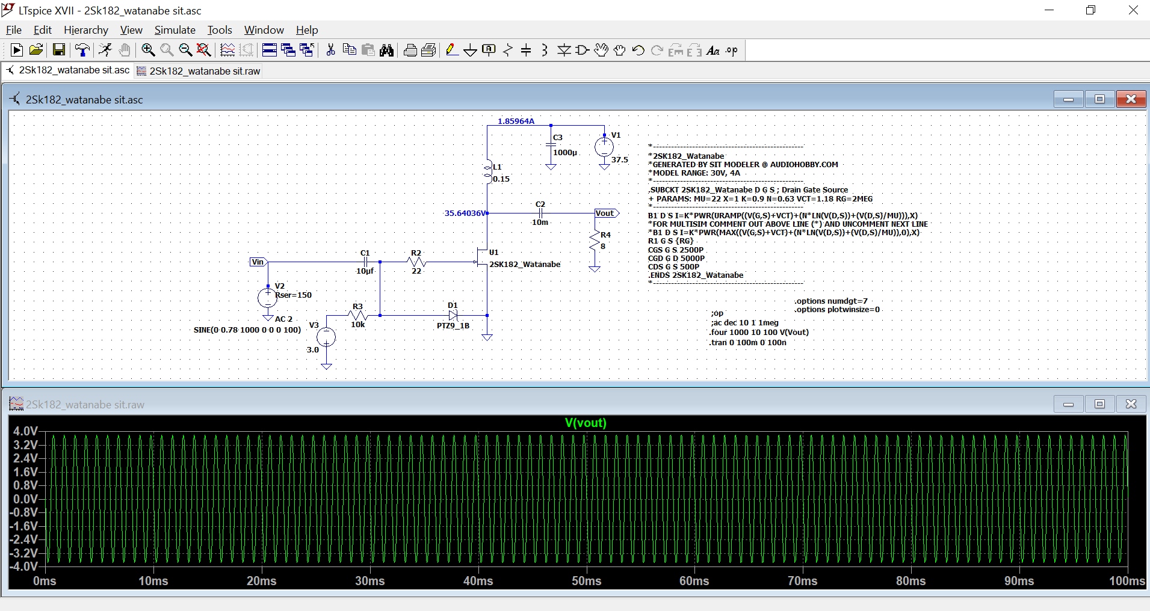Viewport: 1150px width, 611px height.
Task: Select the Move open-hand tool
Action: tap(601, 51)
